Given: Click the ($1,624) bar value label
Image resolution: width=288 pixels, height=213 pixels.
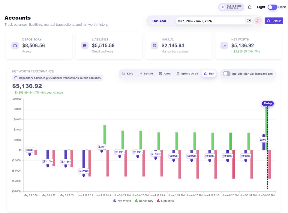Looking at the screenshot, I should (x=156, y=154).
